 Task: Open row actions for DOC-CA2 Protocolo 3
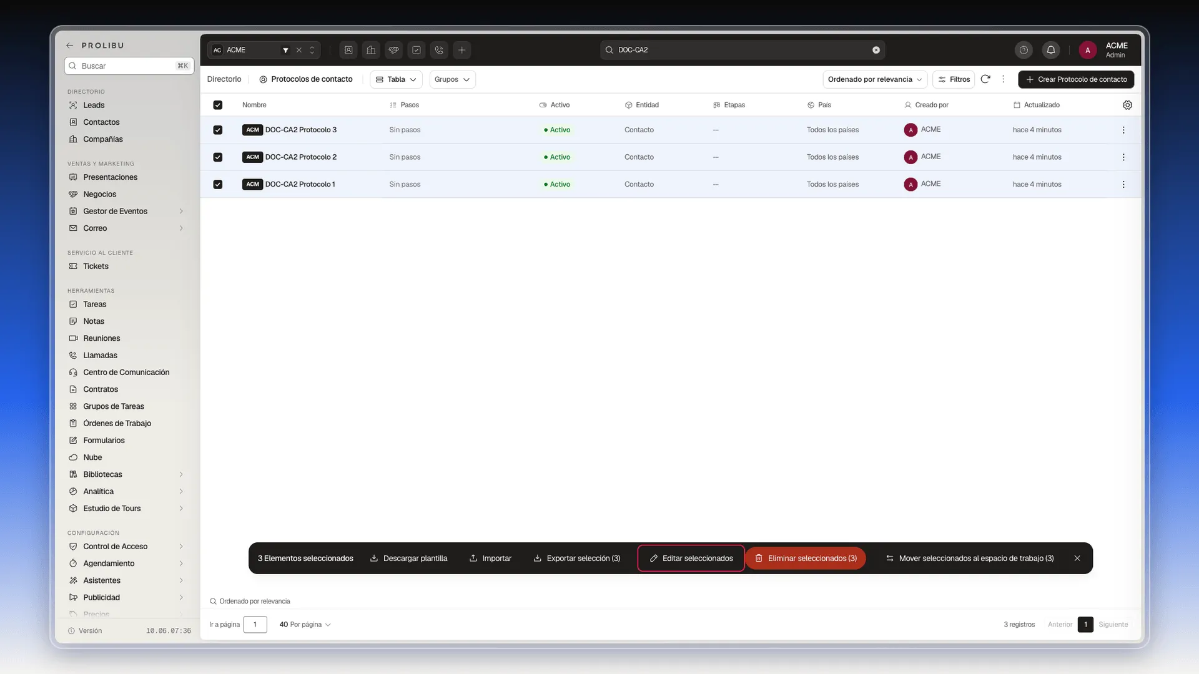[1123, 130]
